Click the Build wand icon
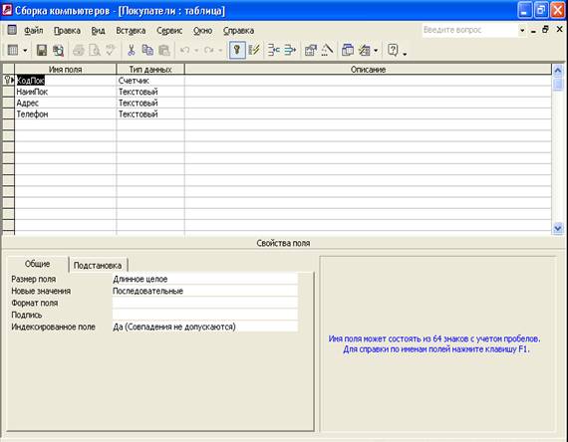 point(327,50)
